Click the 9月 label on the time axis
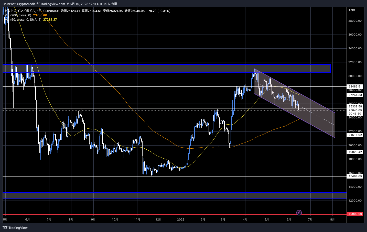367x232 pixels. click(93, 219)
